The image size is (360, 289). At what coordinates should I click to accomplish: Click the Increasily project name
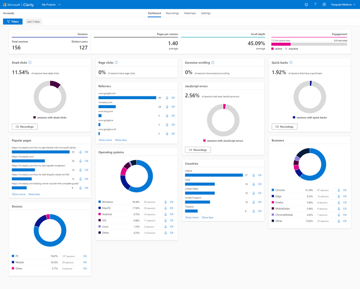point(9,13)
